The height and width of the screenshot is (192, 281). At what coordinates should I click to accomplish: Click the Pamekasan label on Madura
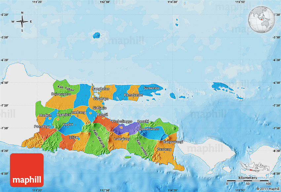click(x=133, y=95)
